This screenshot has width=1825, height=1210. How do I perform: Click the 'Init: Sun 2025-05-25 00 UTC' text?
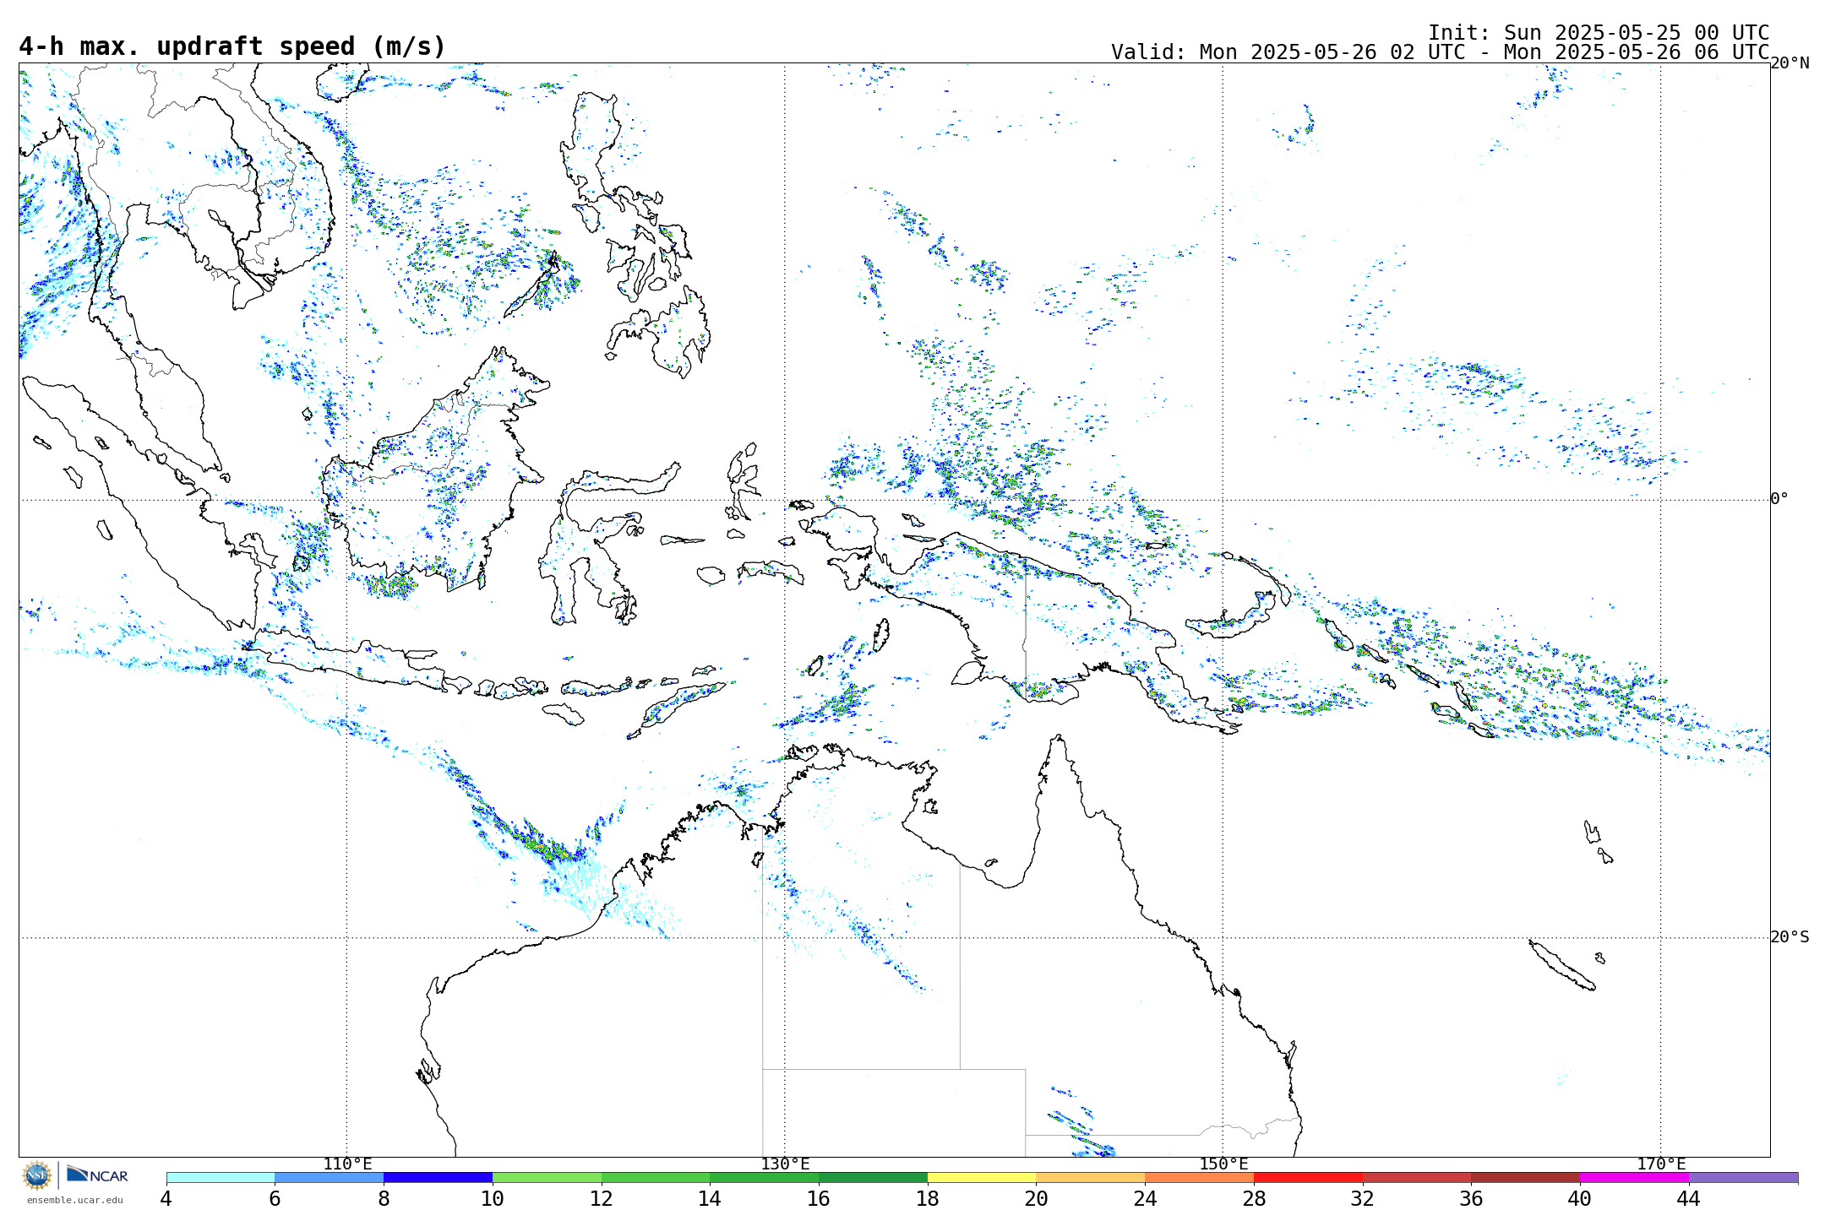click(1599, 33)
